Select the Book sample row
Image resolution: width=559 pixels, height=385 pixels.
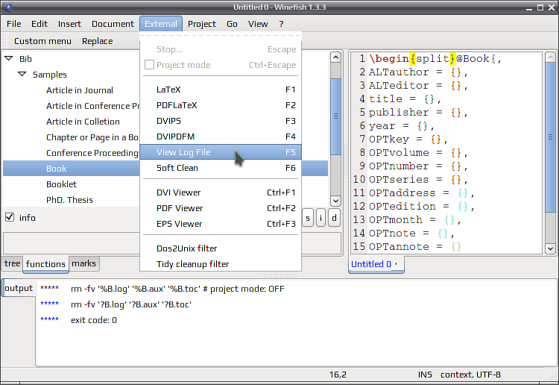coord(72,169)
